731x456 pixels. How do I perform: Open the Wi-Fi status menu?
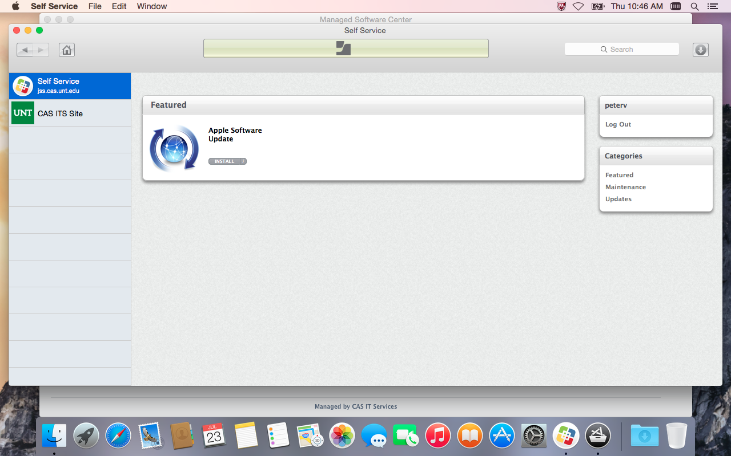tap(578, 6)
